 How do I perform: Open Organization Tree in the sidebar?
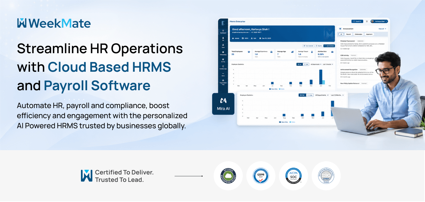[223, 82]
